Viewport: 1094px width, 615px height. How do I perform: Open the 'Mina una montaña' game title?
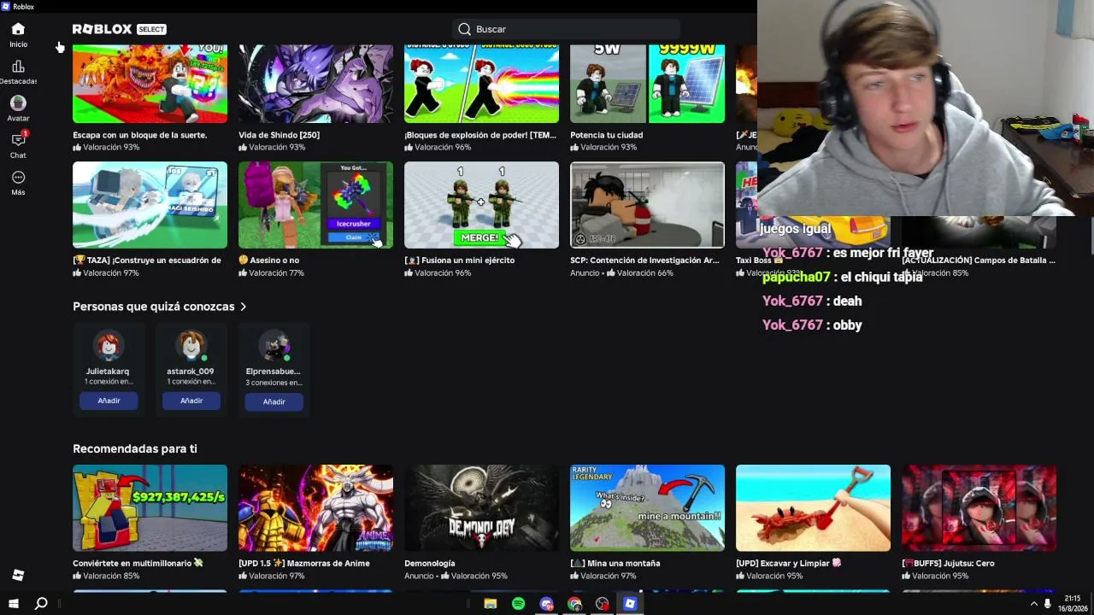click(x=615, y=564)
